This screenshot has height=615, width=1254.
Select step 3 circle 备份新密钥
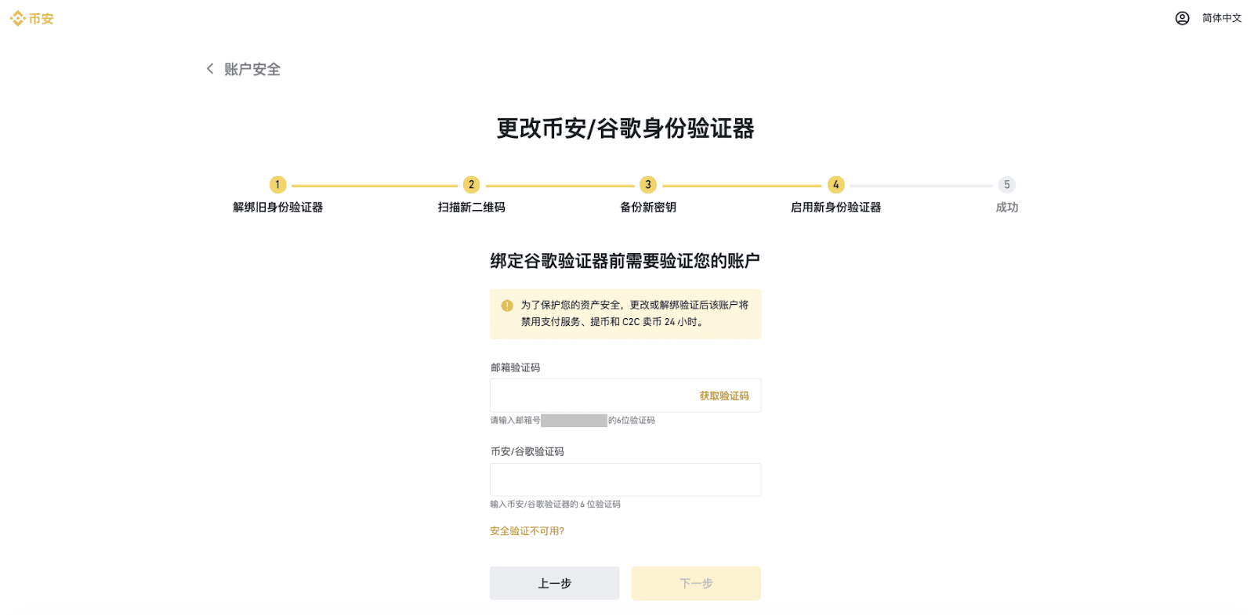click(648, 185)
